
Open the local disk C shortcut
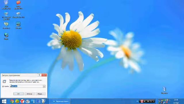coord(6,16)
